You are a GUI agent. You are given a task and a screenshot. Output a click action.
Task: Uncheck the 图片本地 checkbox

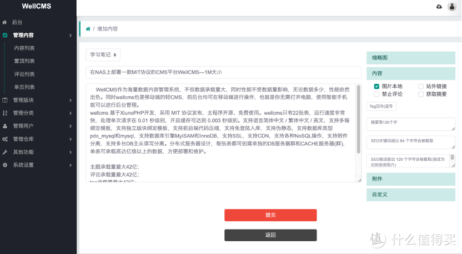point(376,86)
